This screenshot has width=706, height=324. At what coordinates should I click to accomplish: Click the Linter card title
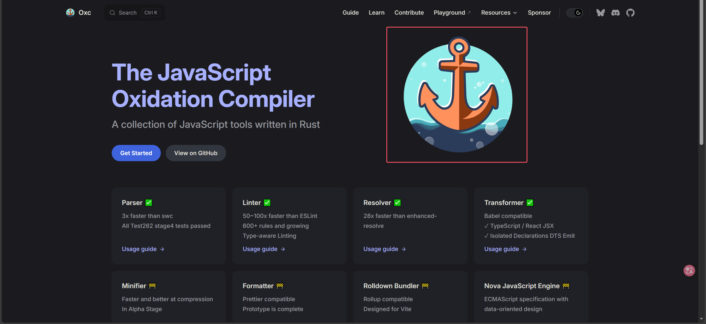click(x=252, y=202)
